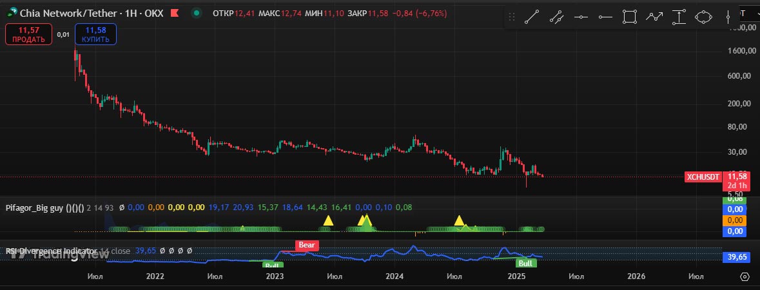Click the RSI legend value 39,65
Viewport: 760px width, 290px height.
tap(146, 251)
